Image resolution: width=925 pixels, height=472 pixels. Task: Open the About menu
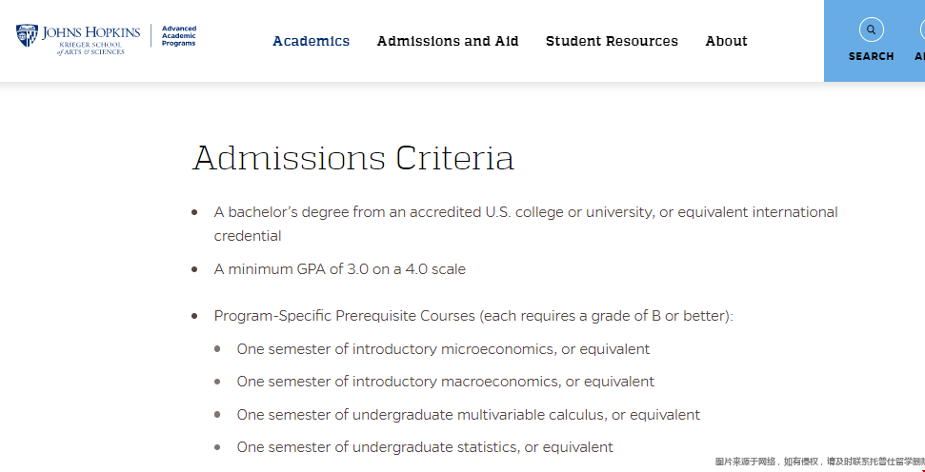click(726, 41)
